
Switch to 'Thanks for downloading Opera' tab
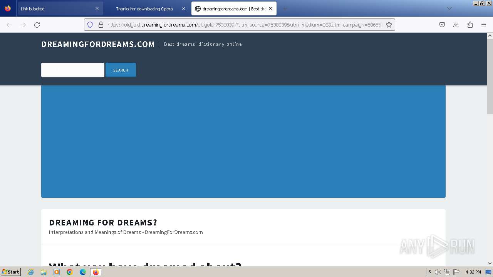click(147, 8)
